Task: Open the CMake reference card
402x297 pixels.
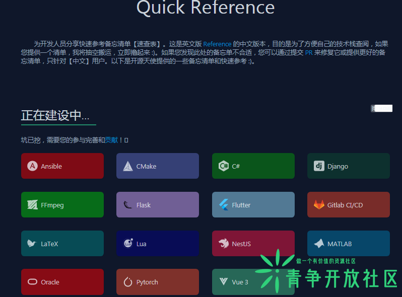Action: point(158,166)
